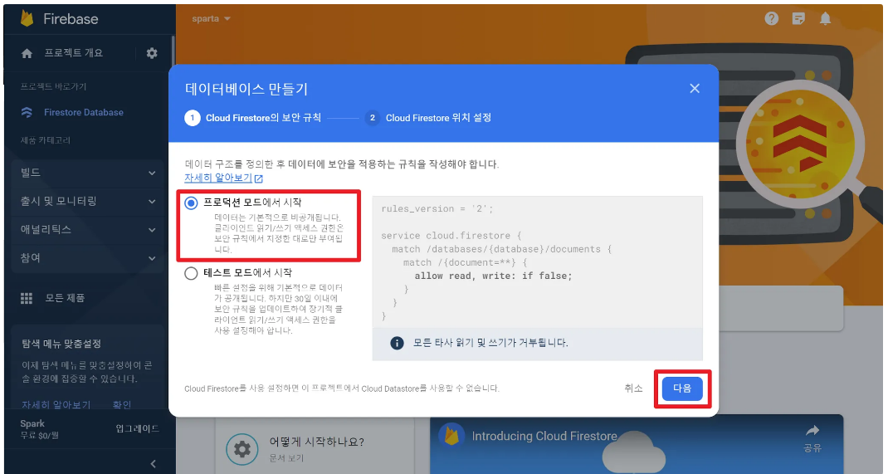
Task: Click the 공유 share arrow icon
Action: click(812, 430)
